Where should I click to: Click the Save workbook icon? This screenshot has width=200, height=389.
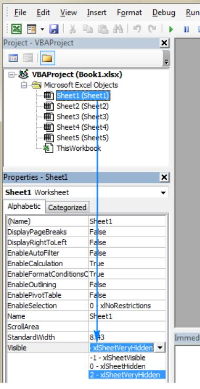[54, 29]
